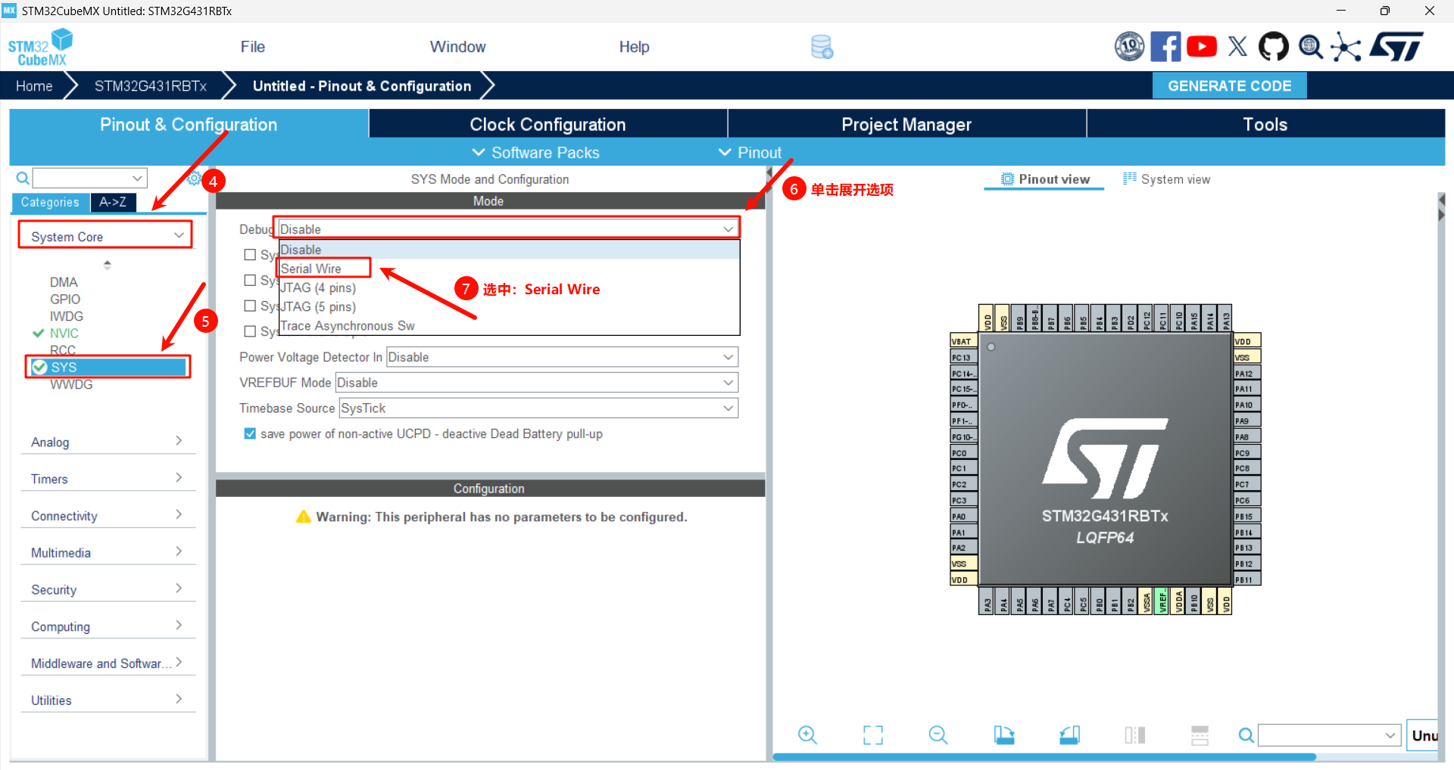This screenshot has width=1454, height=770.
Task: Expand the Connectivity category
Action: pyautogui.click(x=106, y=516)
